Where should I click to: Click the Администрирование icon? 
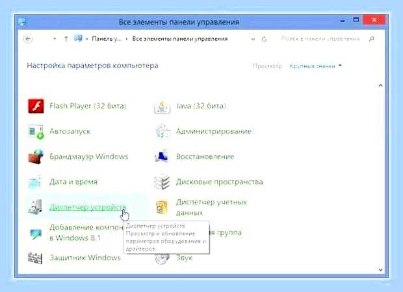click(162, 132)
